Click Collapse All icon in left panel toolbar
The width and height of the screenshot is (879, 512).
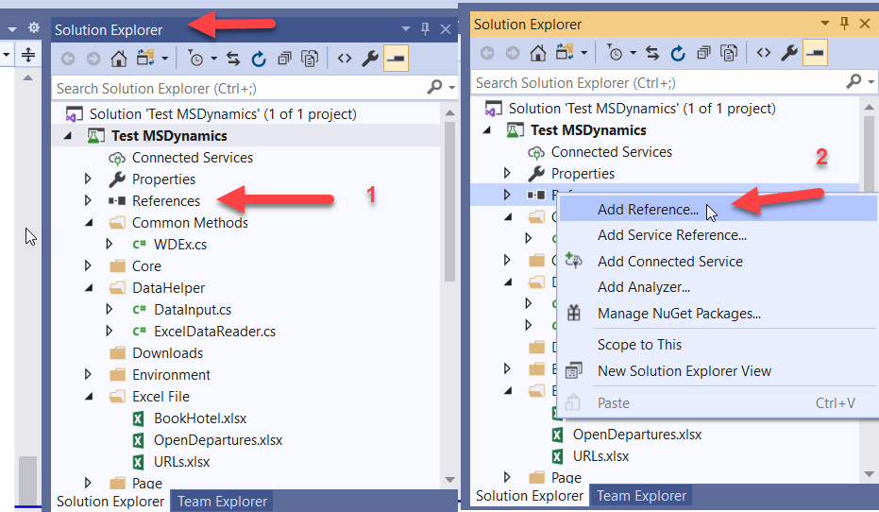point(284,59)
